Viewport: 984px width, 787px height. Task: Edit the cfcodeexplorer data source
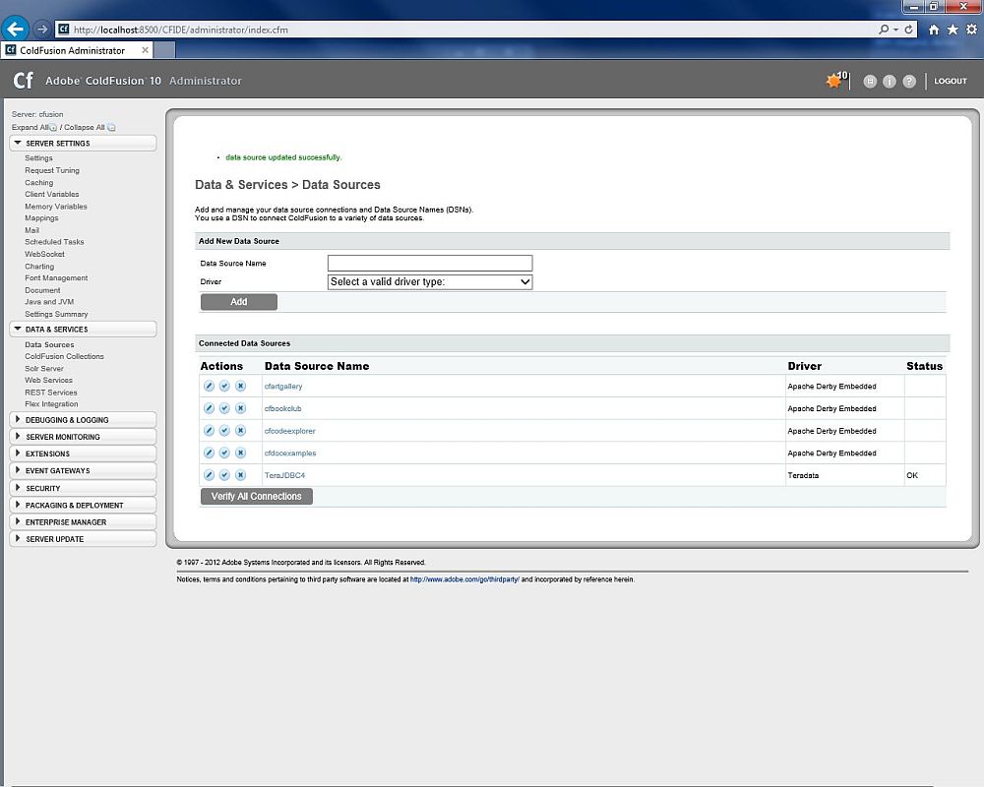pos(209,431)
